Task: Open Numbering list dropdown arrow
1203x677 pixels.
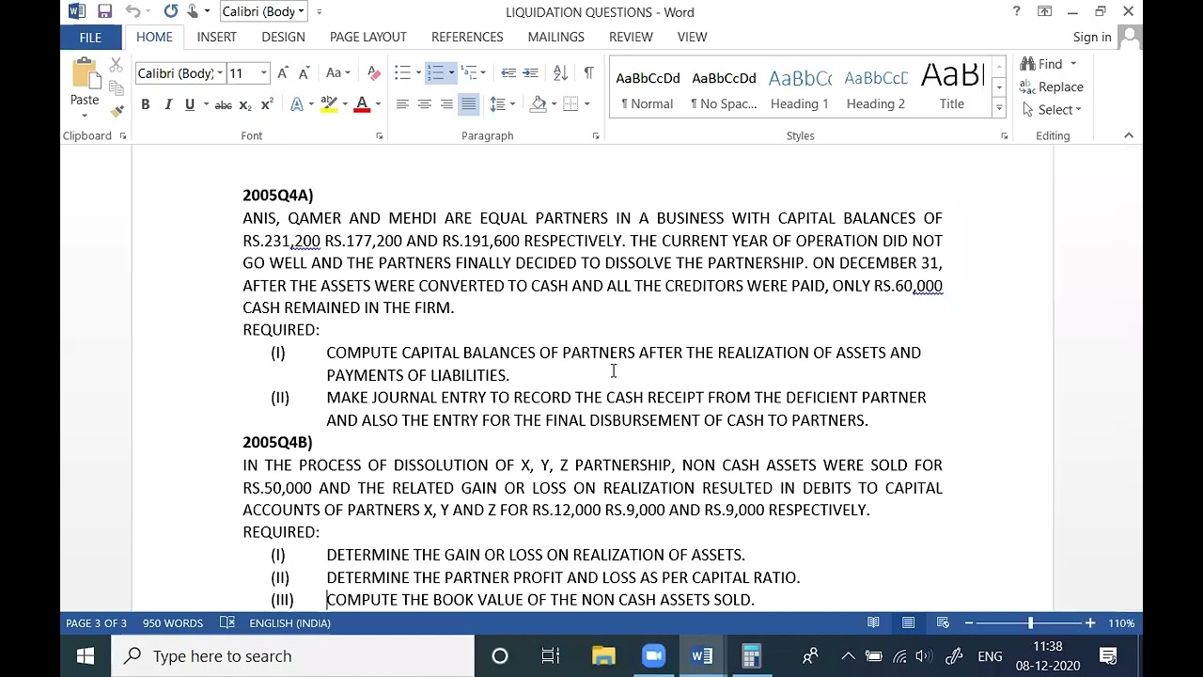Action: click(x=451, y=73)
